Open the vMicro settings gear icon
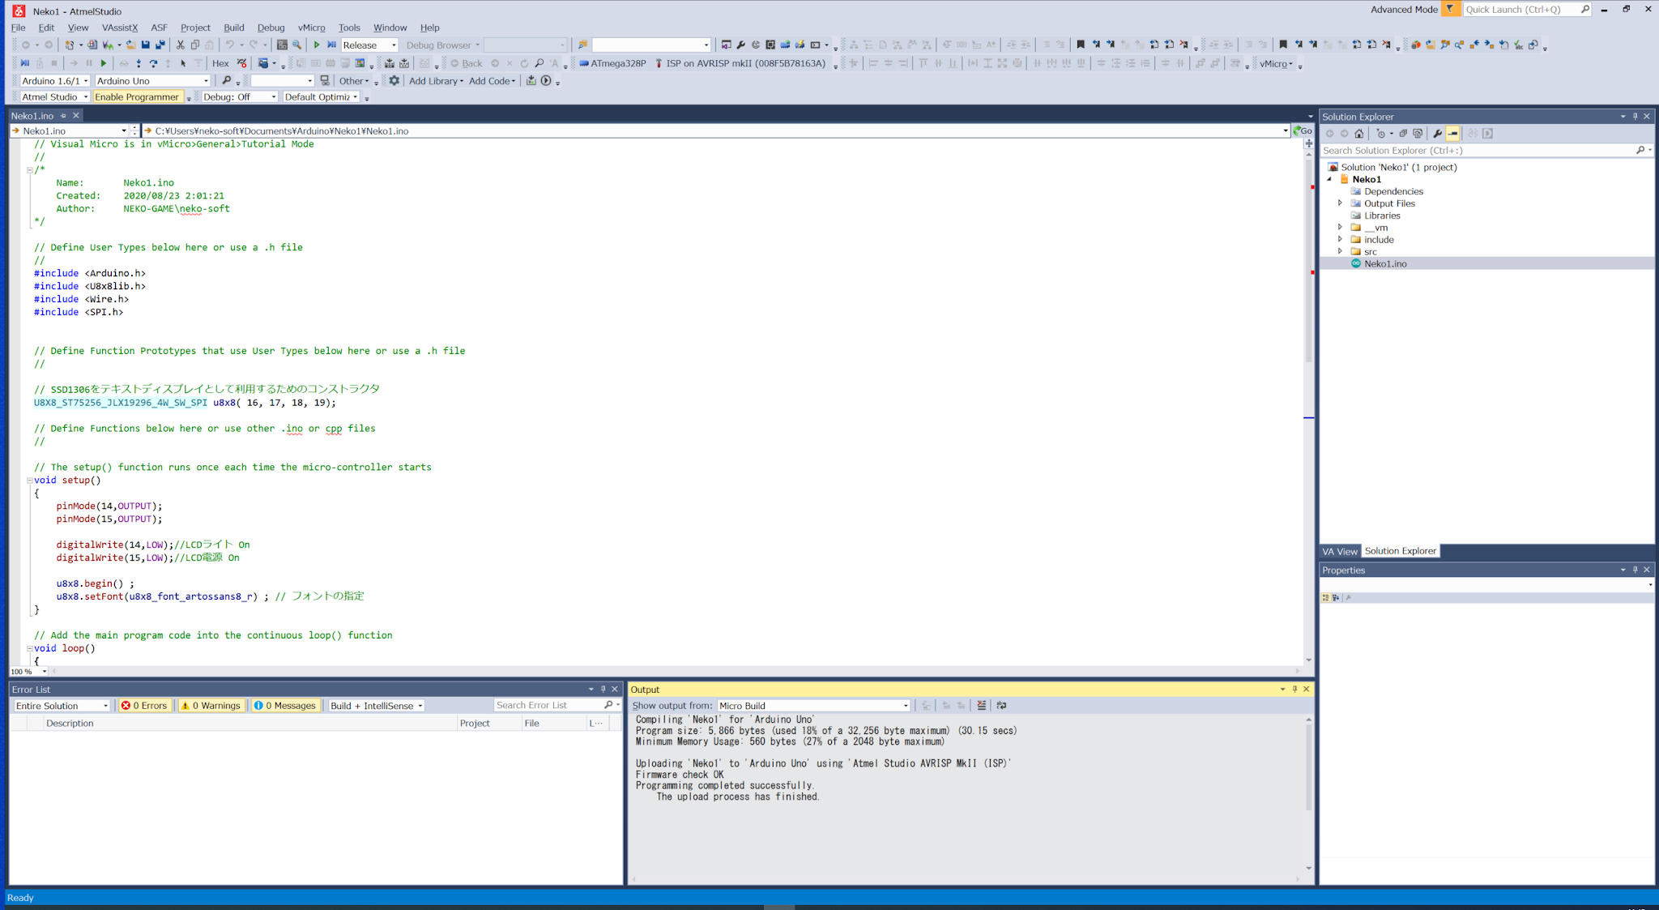The image size is (1659, 910). point(394,81)
